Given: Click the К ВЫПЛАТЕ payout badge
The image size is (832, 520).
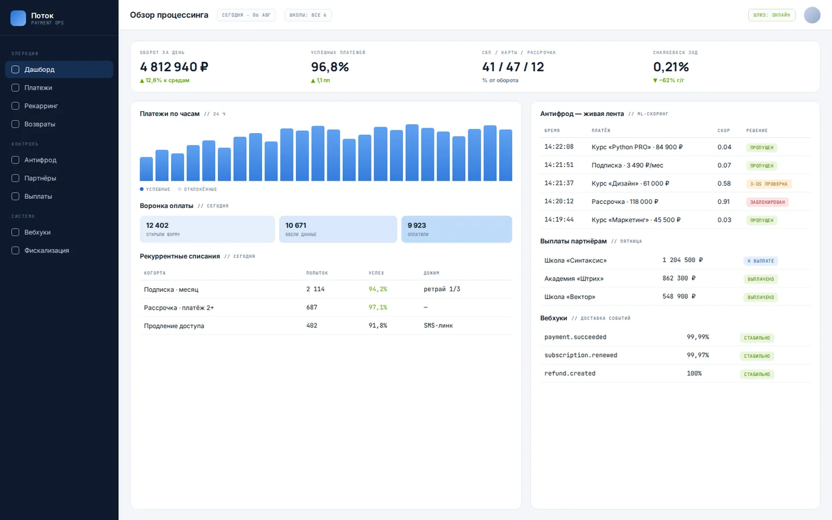Looking at the screenshot, I should pos(761,261).
